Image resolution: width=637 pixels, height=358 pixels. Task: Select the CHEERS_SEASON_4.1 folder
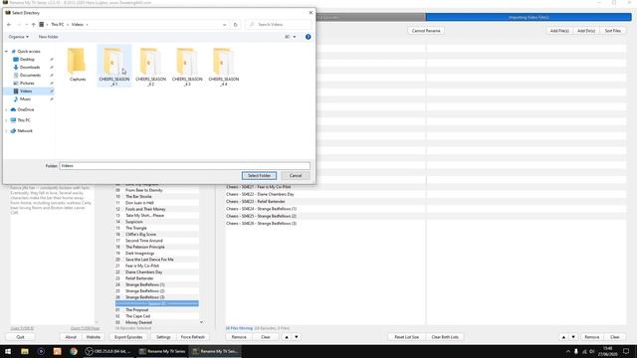114,67
